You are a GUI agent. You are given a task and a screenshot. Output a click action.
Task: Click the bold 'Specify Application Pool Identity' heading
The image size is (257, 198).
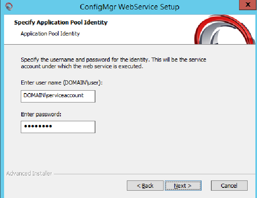(61, 22)
